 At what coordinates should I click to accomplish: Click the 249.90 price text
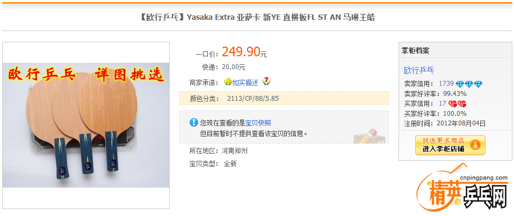241,51
